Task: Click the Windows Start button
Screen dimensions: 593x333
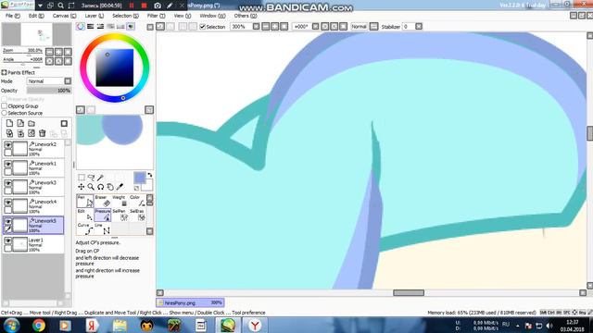Action: click(12, 325)
